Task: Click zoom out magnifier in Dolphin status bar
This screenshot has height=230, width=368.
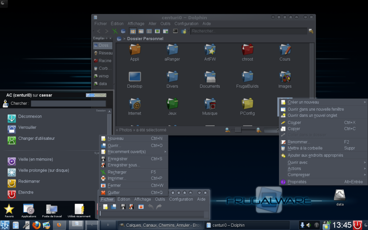Action: [x=227, y=130]
